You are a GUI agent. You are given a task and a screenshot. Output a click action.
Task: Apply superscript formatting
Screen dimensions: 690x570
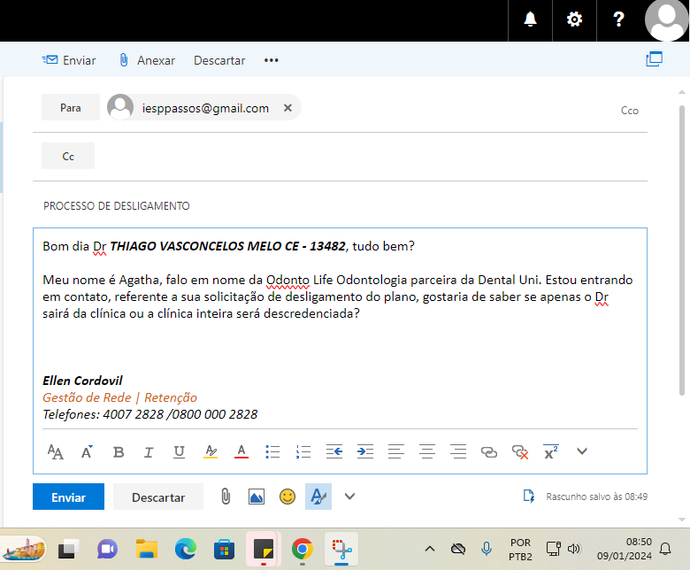coord(550,452)
